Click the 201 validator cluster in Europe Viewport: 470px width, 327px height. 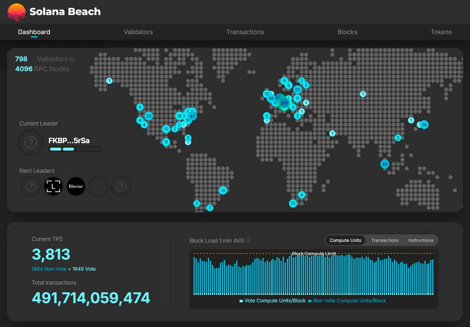pos(284,103)
